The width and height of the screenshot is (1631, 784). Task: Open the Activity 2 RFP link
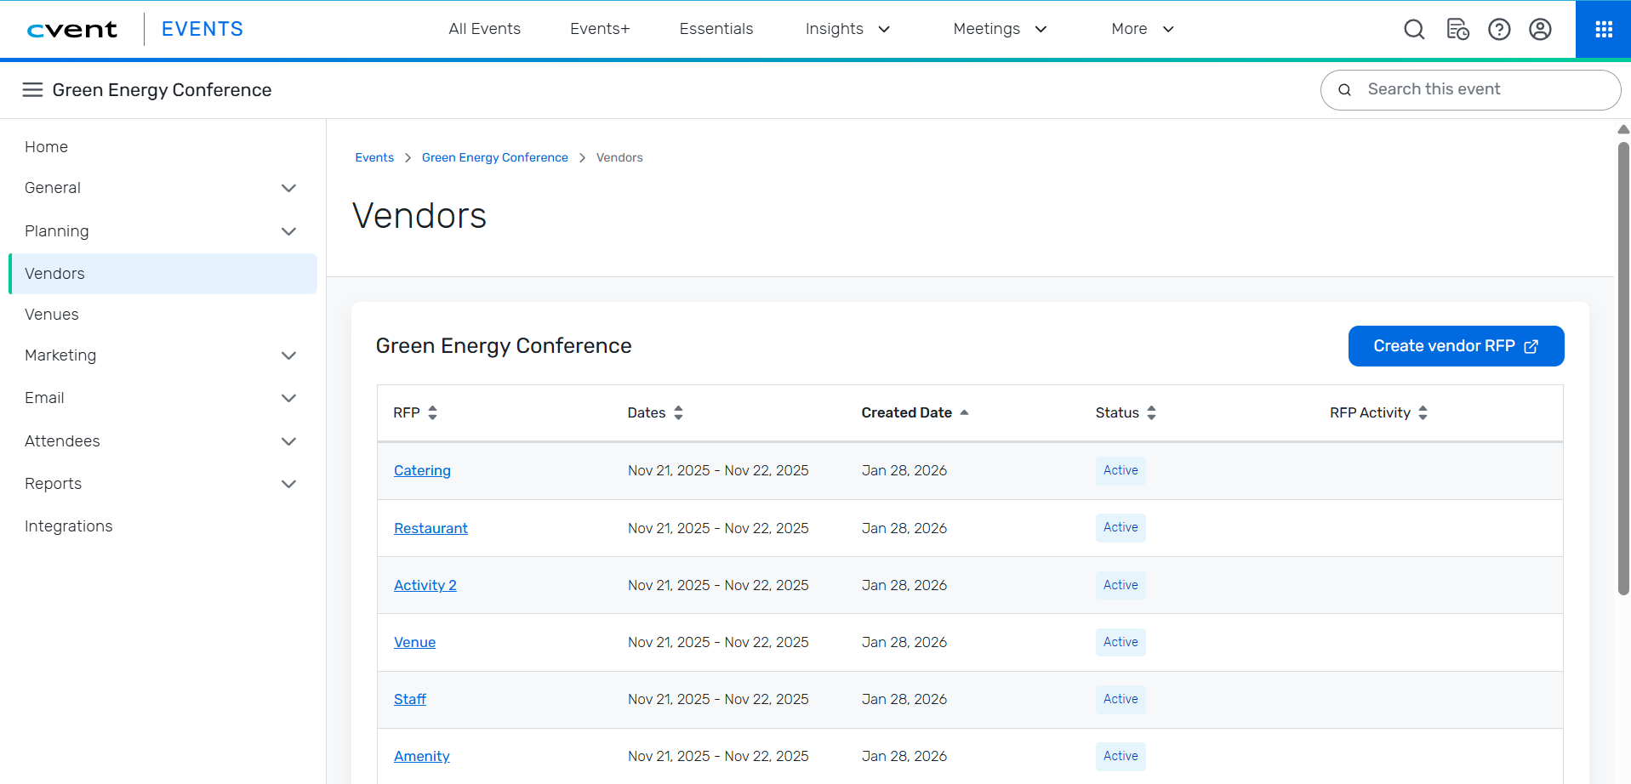(x=425, y=585)
